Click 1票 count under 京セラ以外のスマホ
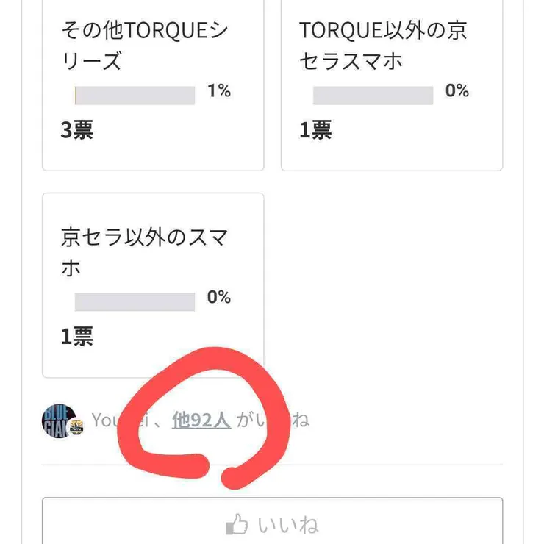Image resolution: width=544 pixels, height=544 pixels. [x=76, y=337]
